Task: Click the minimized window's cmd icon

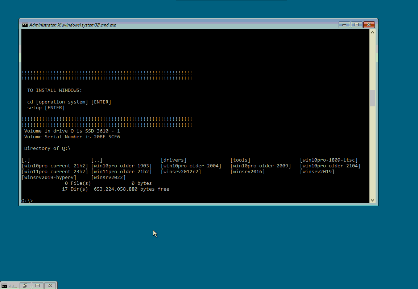Action: (4, 286)
